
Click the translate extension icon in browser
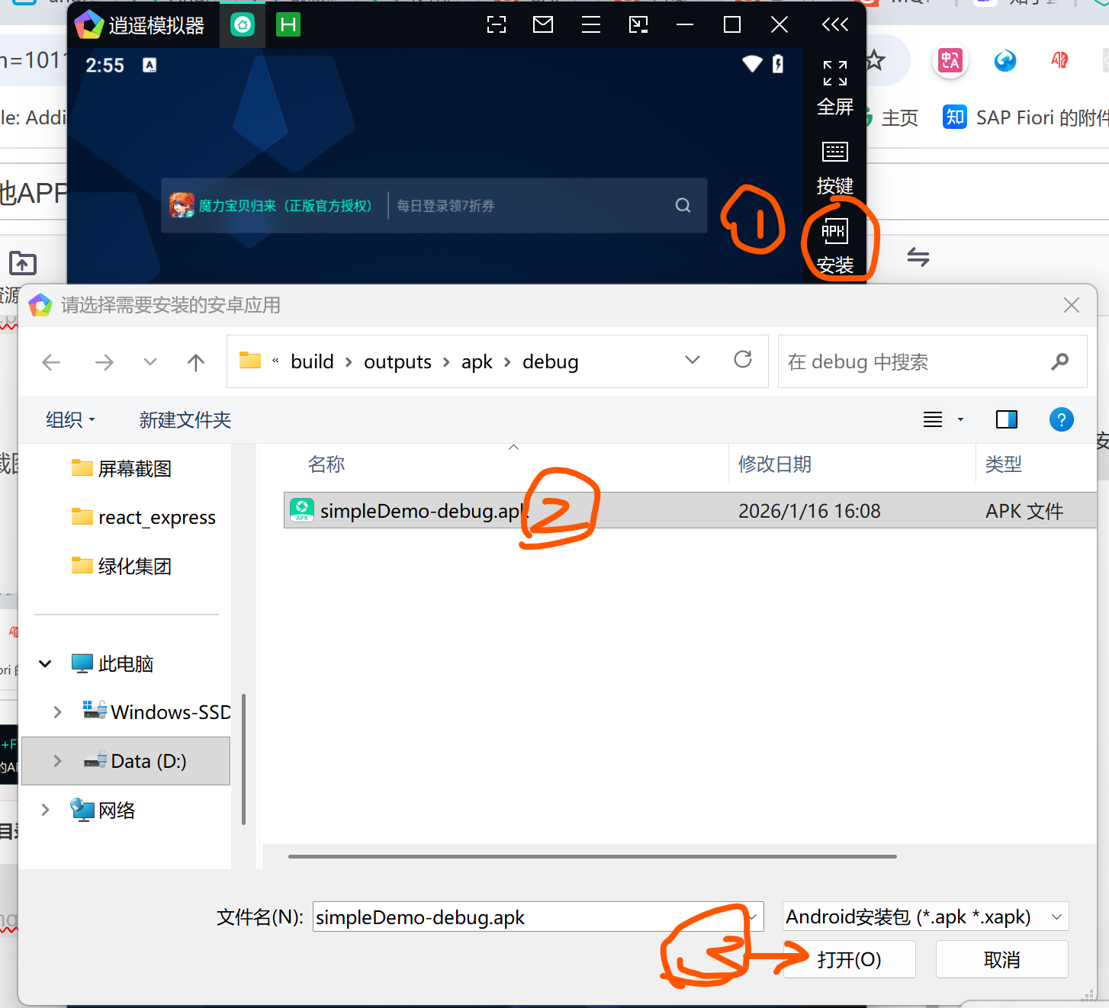pos(950,60)
